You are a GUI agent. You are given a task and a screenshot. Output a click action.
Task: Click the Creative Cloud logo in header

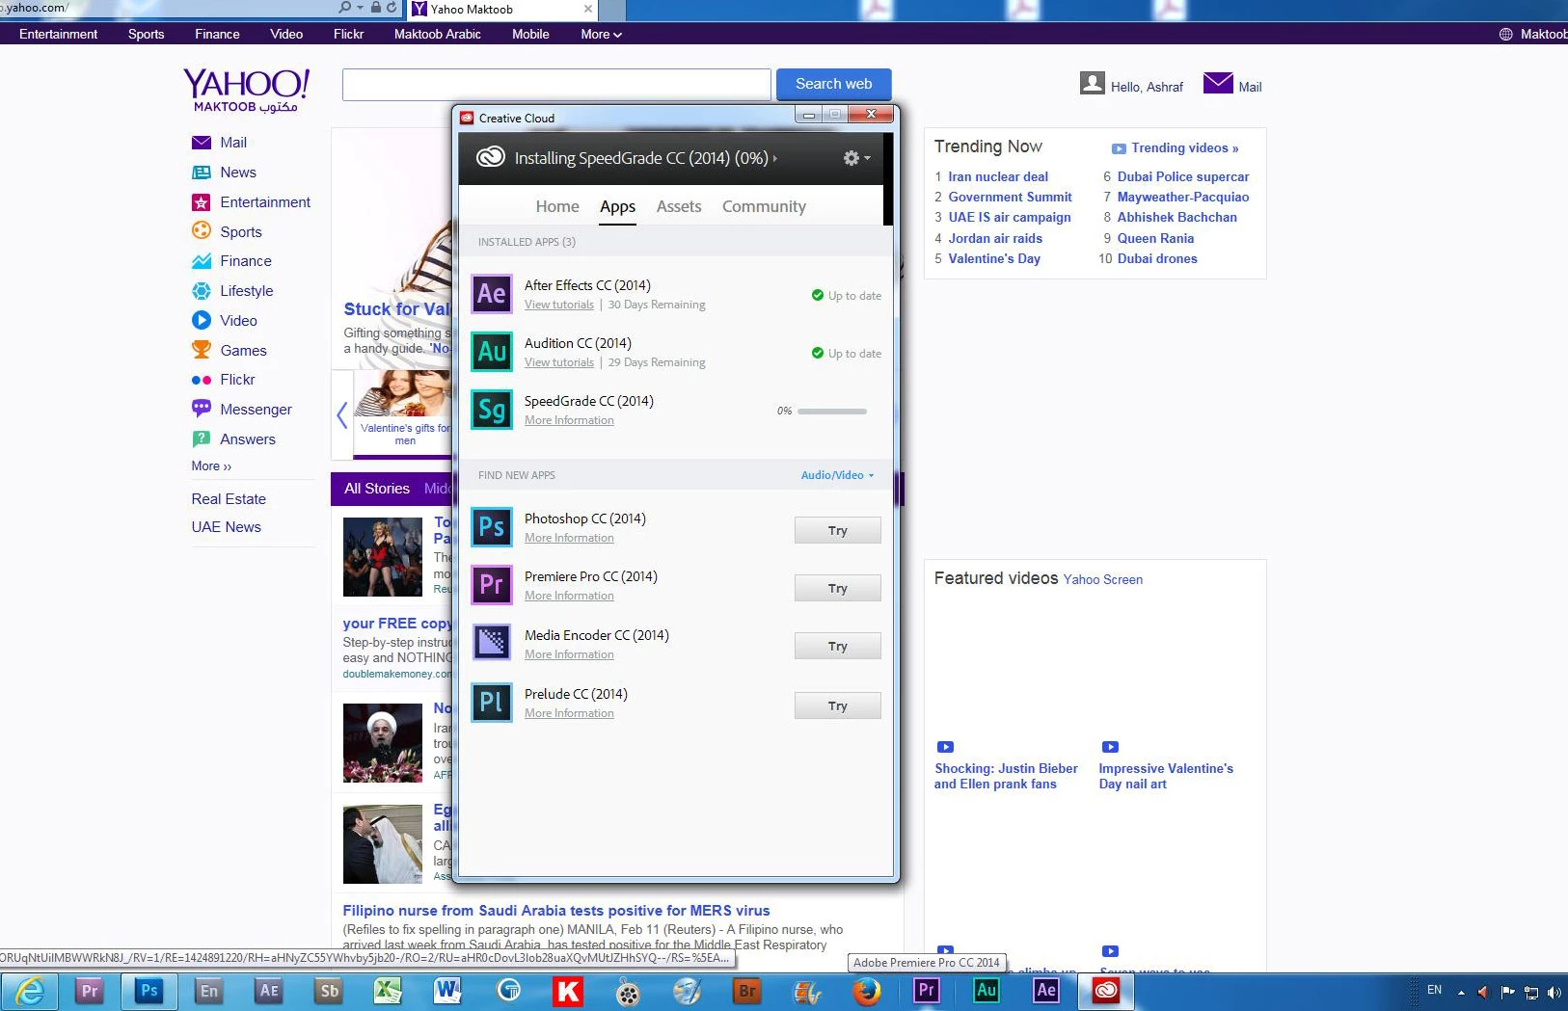pos(491,157)
